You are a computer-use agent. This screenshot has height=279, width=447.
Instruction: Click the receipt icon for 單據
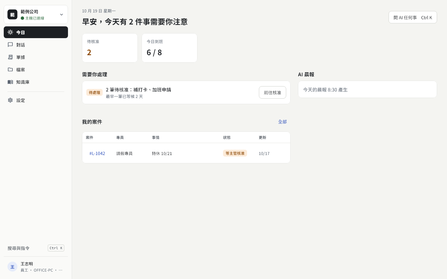10,57
